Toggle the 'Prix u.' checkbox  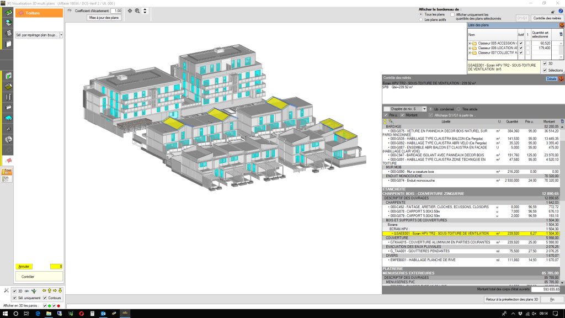coord(386,115)
